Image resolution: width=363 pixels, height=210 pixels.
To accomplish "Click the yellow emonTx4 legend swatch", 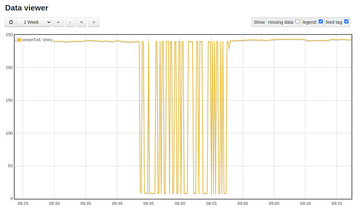I will (19, 40).
